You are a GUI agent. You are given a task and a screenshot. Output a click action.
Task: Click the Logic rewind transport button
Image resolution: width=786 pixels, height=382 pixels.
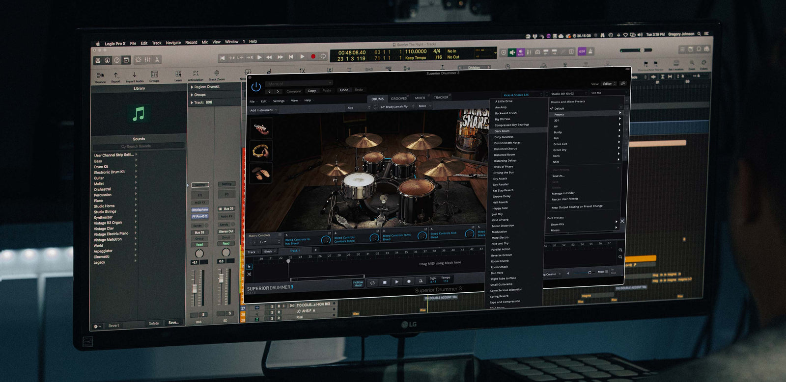pos(269,57)
